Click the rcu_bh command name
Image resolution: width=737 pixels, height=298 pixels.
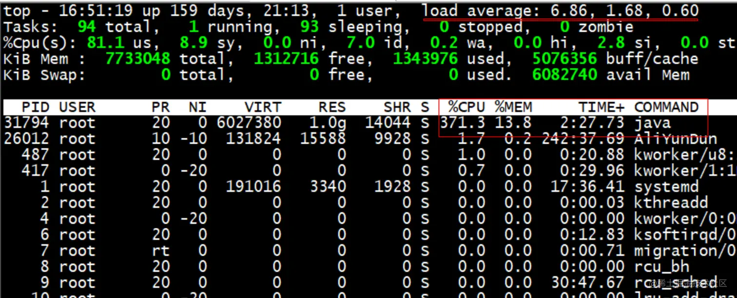click(x=662, y=267)
